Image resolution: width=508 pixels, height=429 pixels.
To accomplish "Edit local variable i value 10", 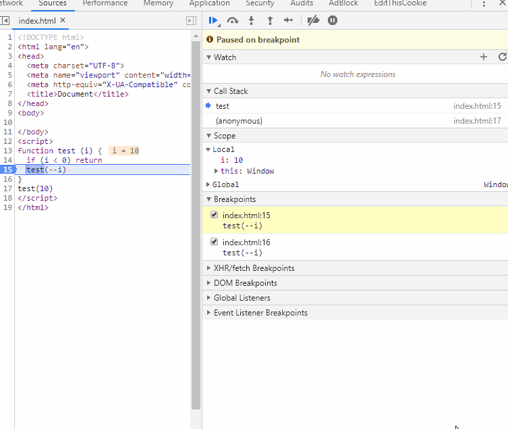I will click(238, 160).
